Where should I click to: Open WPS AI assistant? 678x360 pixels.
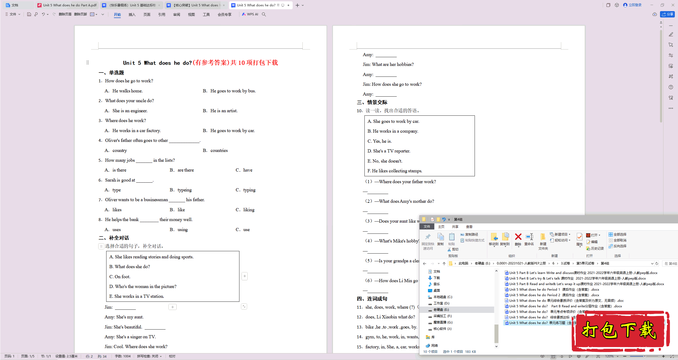250,14
